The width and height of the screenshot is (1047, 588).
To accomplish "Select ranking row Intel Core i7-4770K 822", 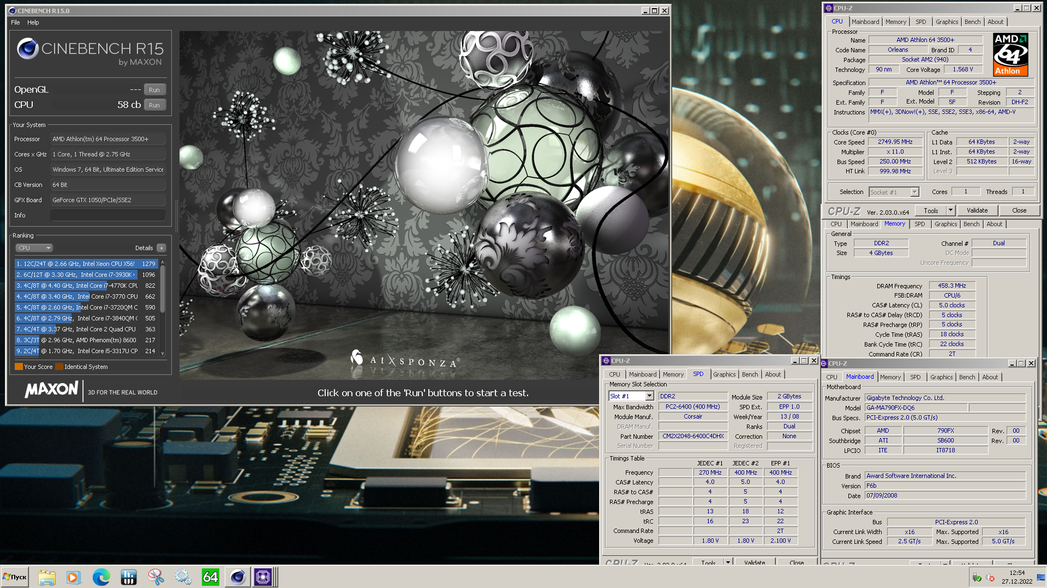I will point(86,286).
